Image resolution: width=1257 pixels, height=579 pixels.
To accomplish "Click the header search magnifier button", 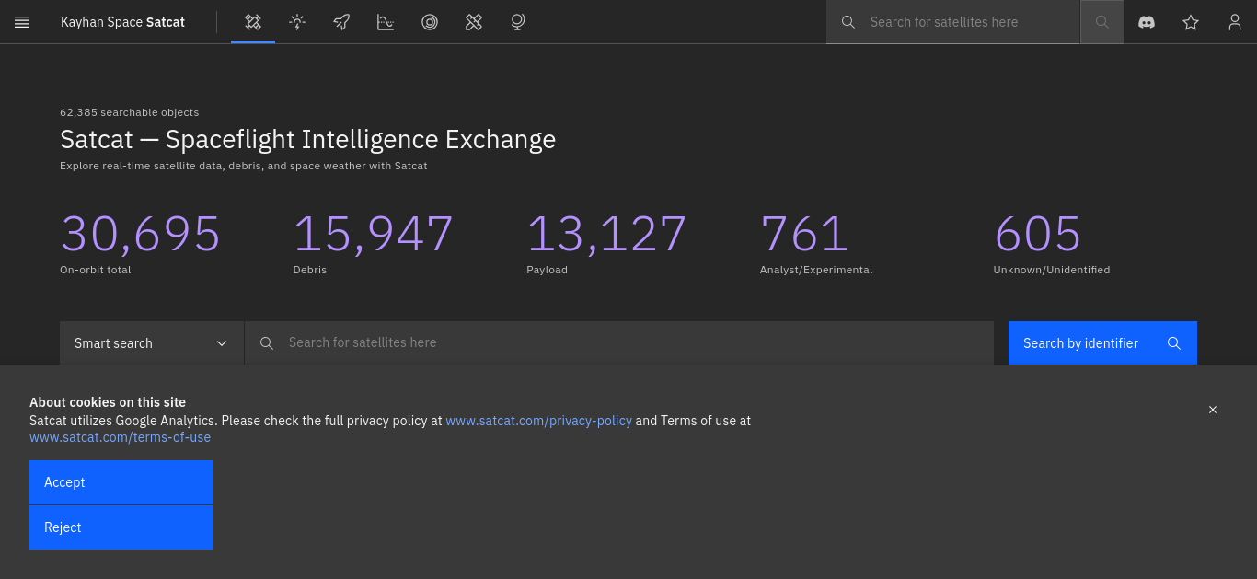I will point(1102,22).
